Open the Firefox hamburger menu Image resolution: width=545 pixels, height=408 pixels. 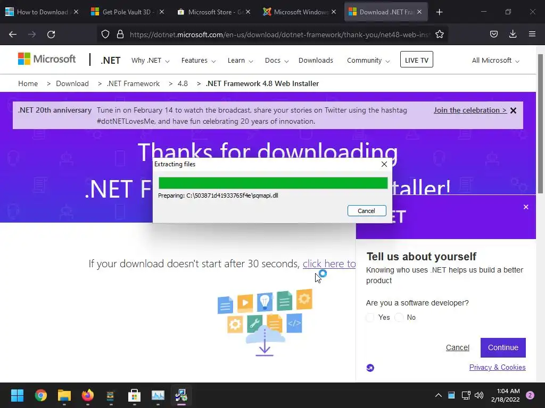[532, 34]
